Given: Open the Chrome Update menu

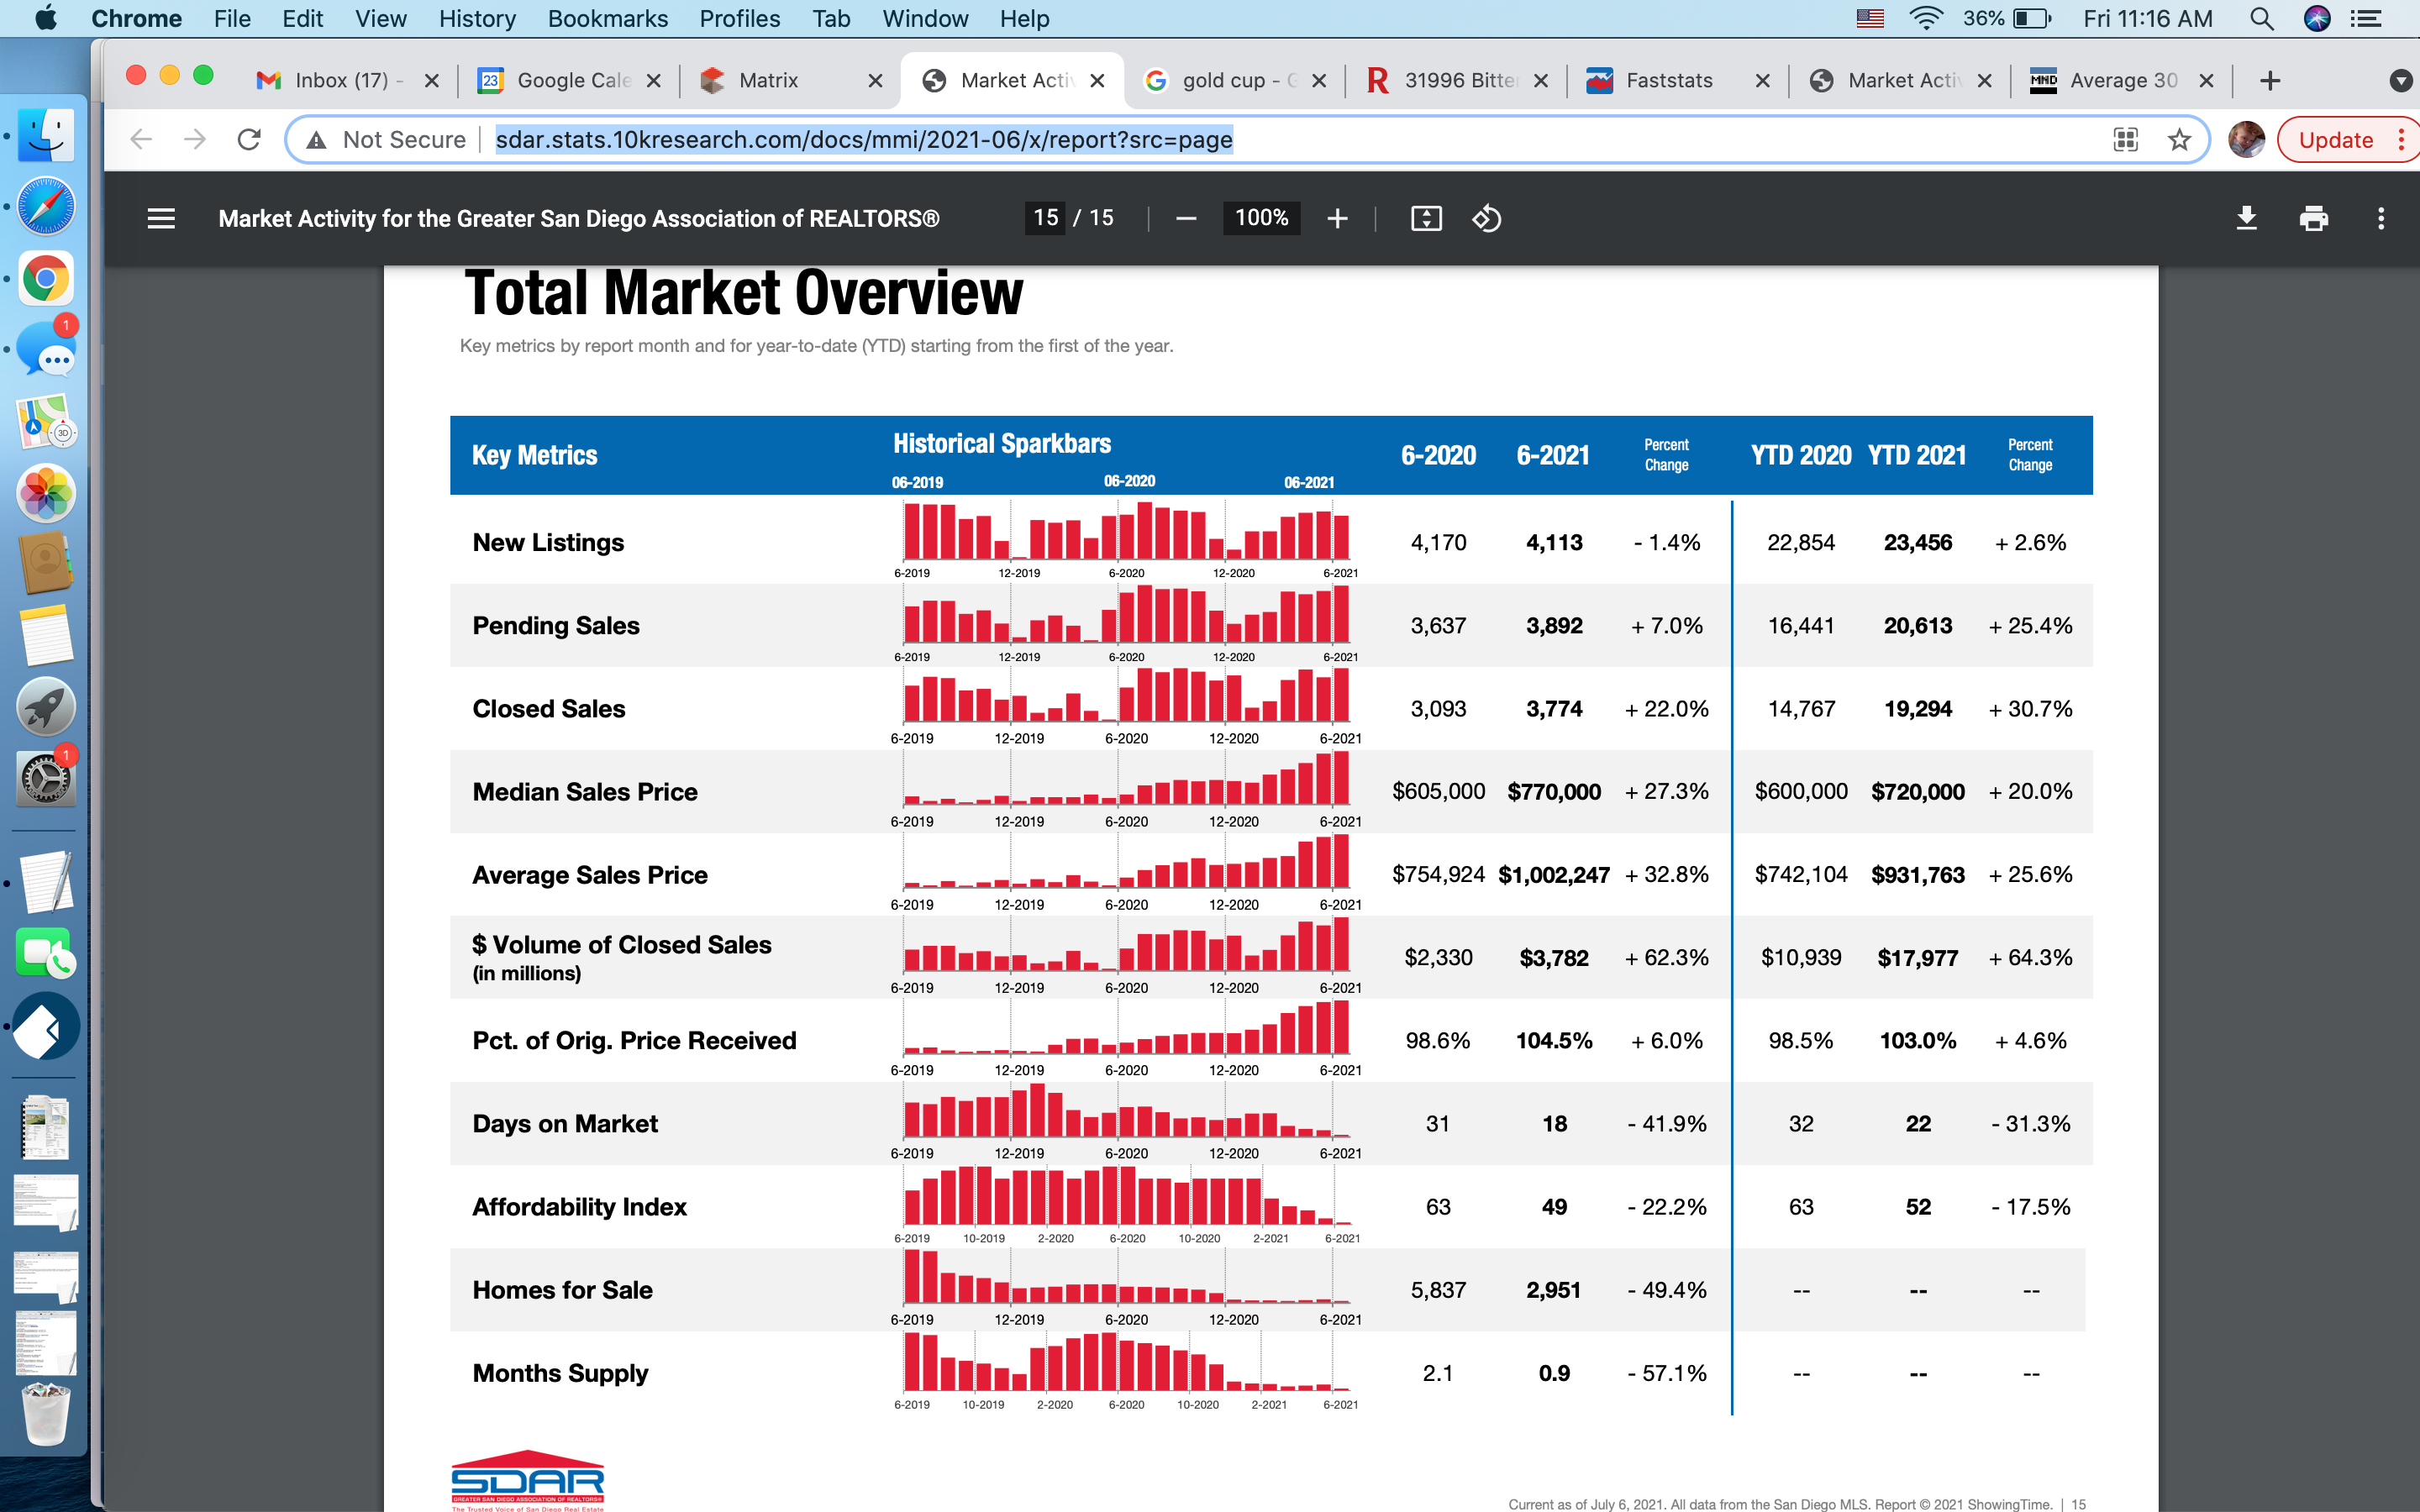Looking at the screenshot, I should point(2401,140).
